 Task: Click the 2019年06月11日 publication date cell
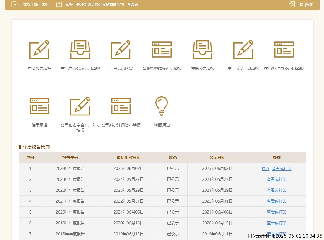(x=217, y=234)
